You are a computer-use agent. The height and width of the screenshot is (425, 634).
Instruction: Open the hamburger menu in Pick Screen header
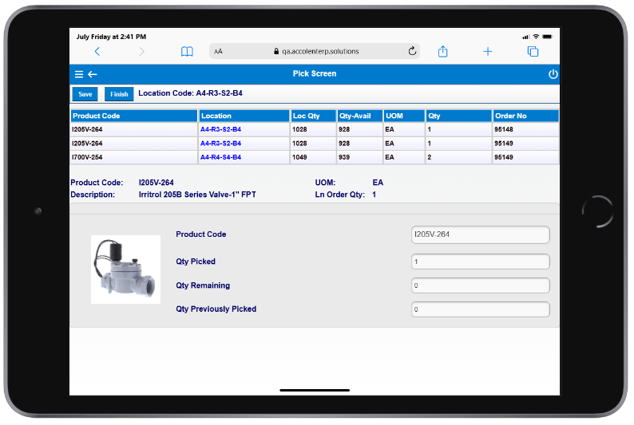click(x=79, y=74)
